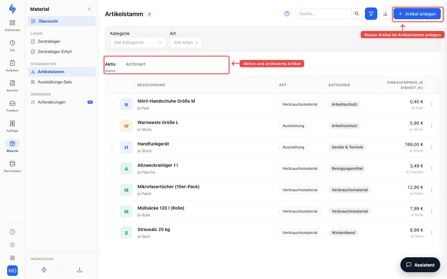Open row menu for Müllsäcke 120 l
The image size is (447, 279).
click(x=432, y=211)
